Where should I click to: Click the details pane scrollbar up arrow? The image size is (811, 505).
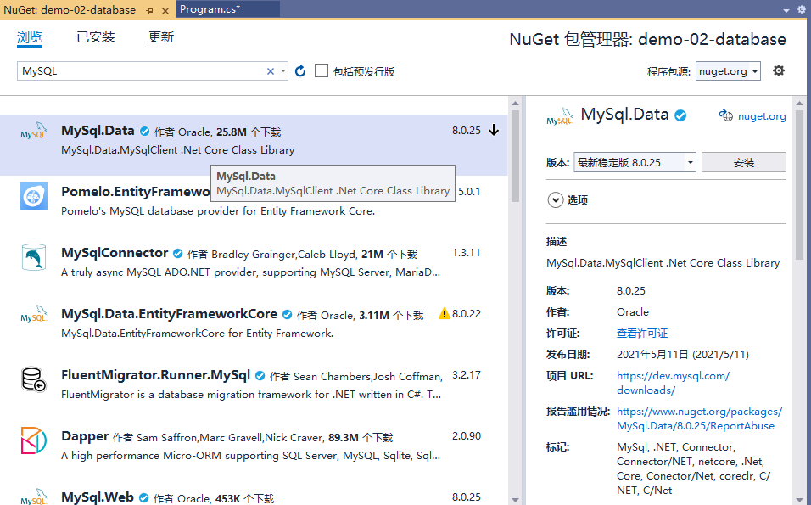point(799,104)
